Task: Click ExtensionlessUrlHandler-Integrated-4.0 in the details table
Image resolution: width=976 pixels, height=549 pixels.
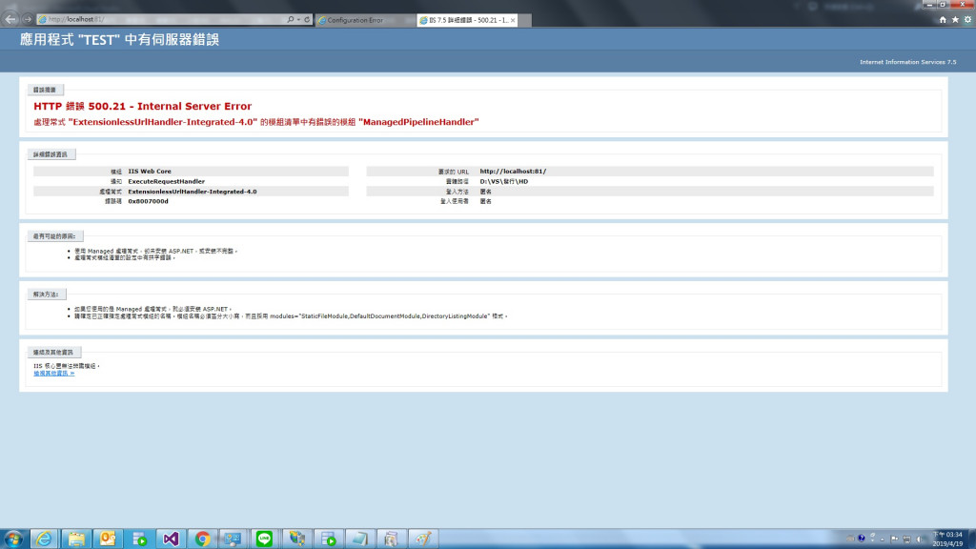Action: click(193, 192)
